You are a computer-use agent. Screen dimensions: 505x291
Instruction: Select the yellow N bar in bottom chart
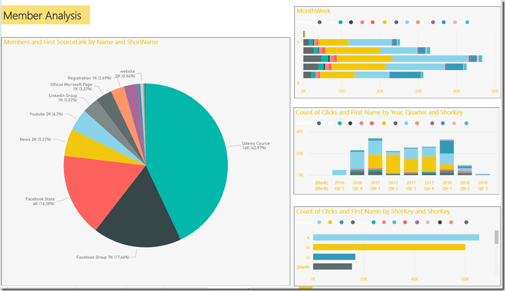(x=389, y=247)
